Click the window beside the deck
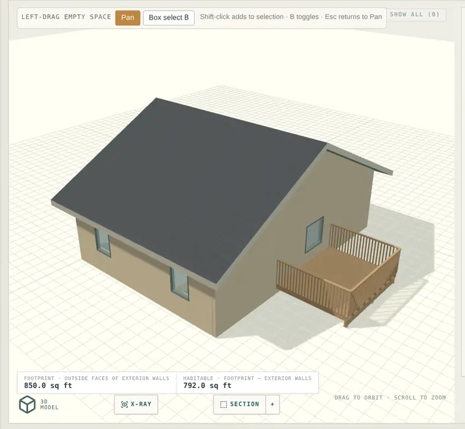The height and width of the screenshot is (429, 465). (x=314, y=235)
